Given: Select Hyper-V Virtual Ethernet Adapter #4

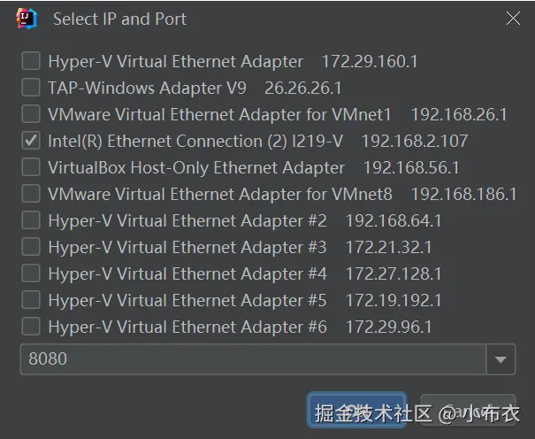Looking at the screenshot, I should (31, 273).
